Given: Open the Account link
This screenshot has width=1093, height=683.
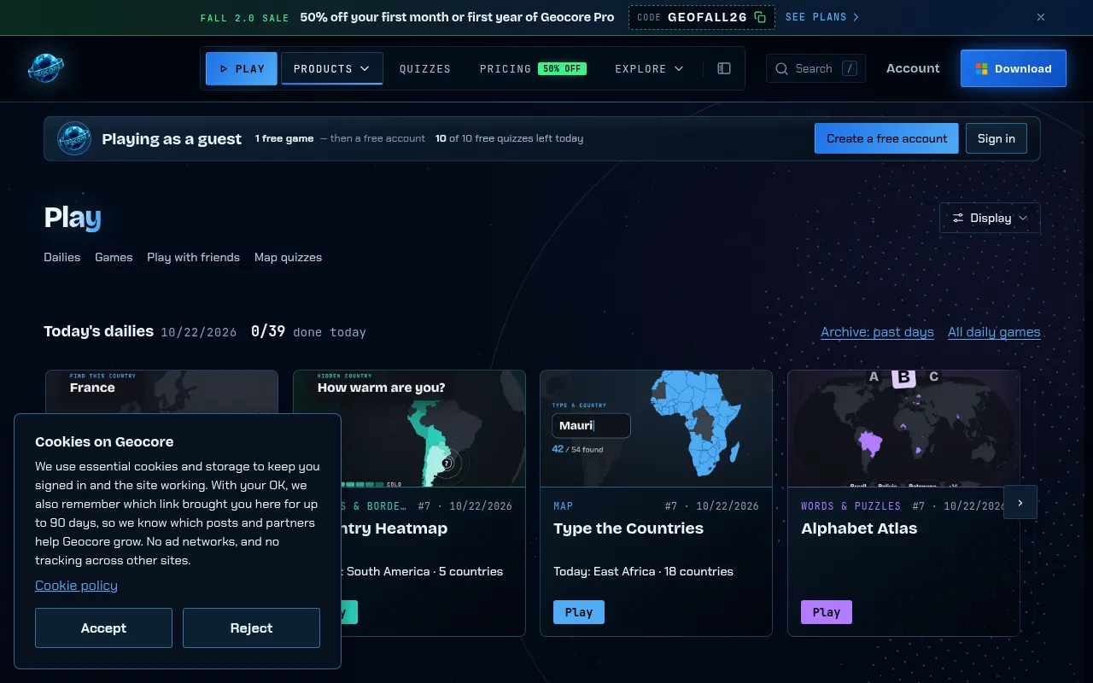Looking at the screenshot, I should coord(913,68).
